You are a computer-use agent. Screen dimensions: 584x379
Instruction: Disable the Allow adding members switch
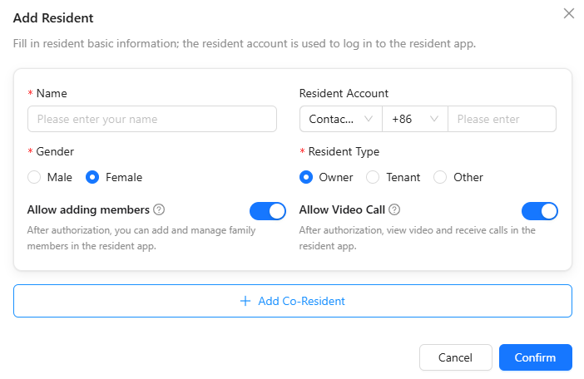click(x=267, y=211)
